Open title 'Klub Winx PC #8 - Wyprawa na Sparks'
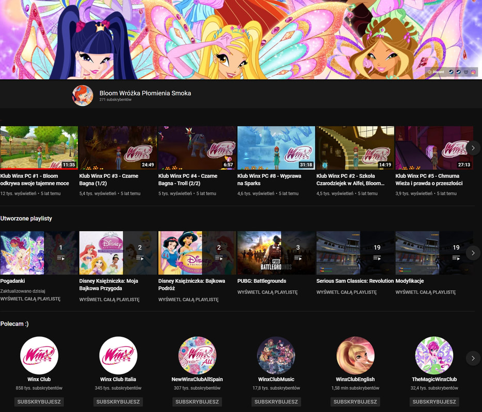 tap(269, 179)
